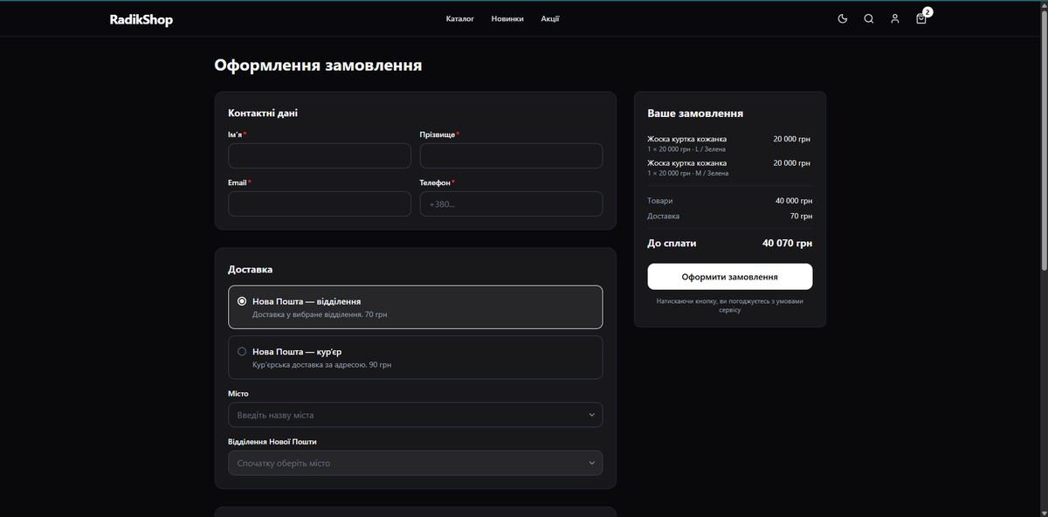1048x517 pixels.
Task: Open the shopping cart icon
Action: point(921,18)
